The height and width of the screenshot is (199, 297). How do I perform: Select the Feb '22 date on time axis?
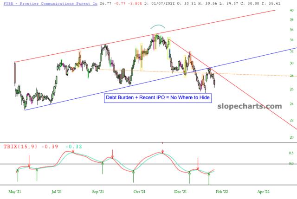(222, 191)
